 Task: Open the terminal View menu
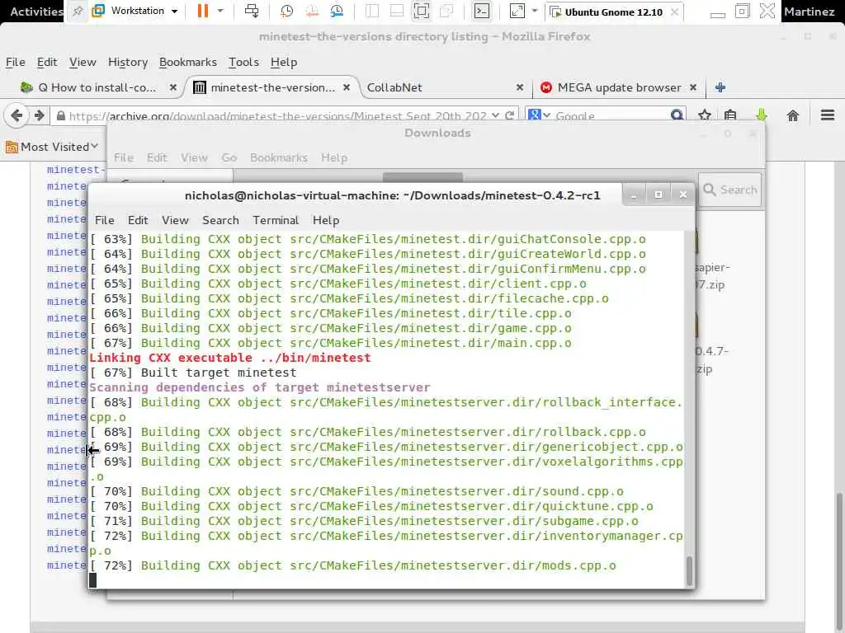coord(175,220)
